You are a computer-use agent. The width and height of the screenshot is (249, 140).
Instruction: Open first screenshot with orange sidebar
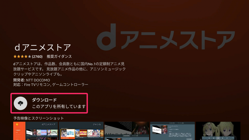pyautogui.click(x=36, y=131)
